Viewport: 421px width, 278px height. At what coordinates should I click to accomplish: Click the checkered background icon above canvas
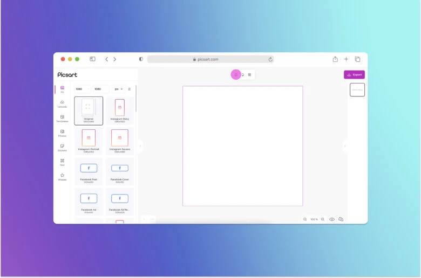pyautogui.click(x=249, y=75)
